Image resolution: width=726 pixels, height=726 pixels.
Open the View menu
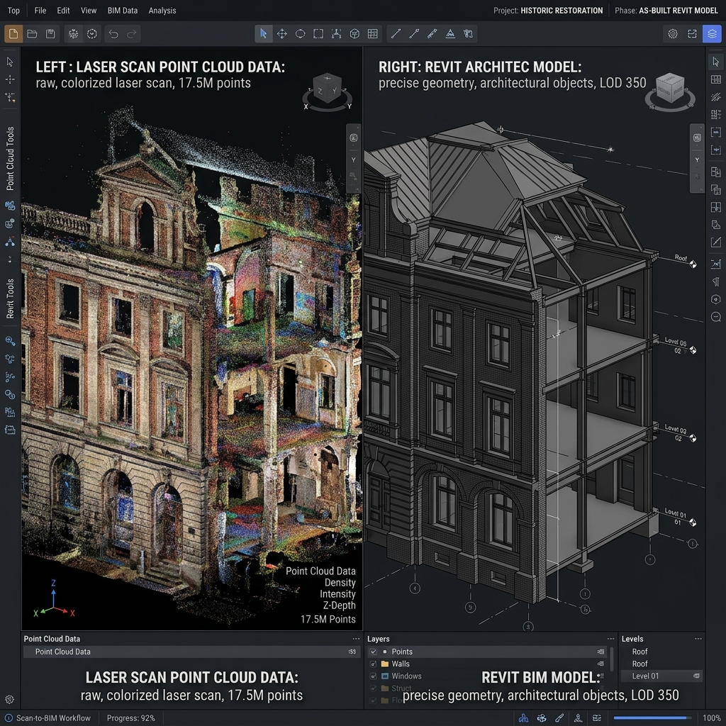click(89, 10)
